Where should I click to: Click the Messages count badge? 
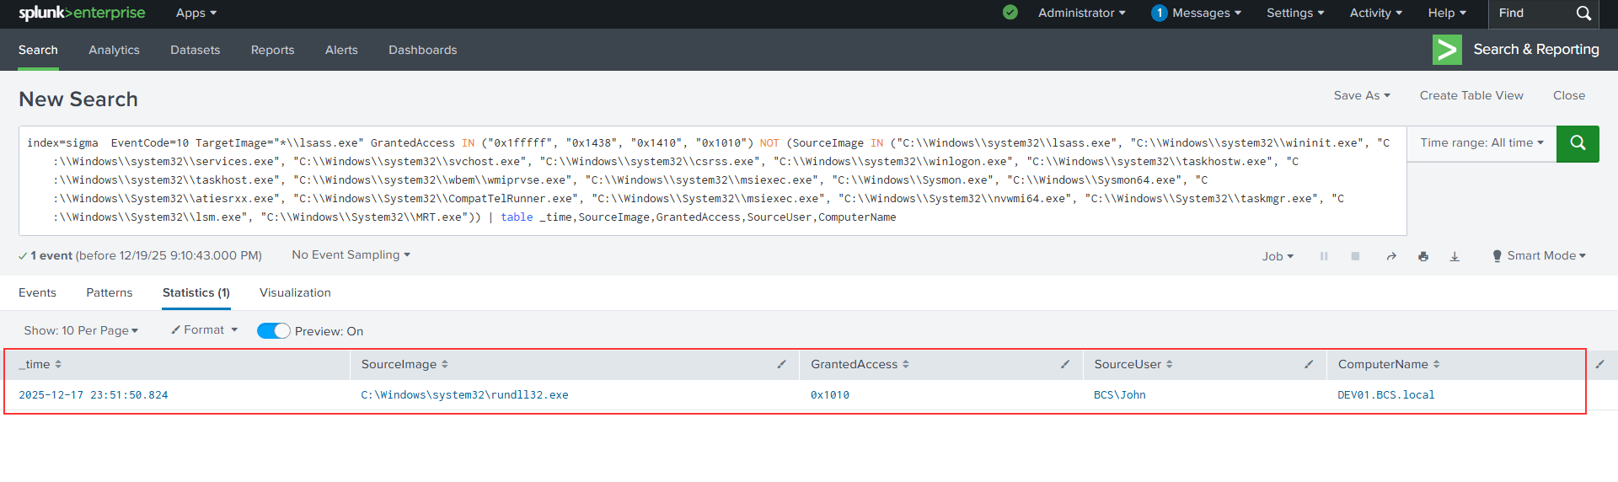coord(1160,13)
